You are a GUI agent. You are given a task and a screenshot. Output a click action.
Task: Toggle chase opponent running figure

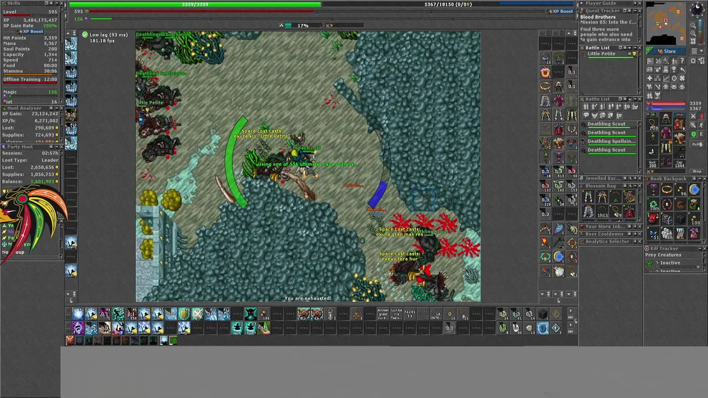[x=701, y=125]
